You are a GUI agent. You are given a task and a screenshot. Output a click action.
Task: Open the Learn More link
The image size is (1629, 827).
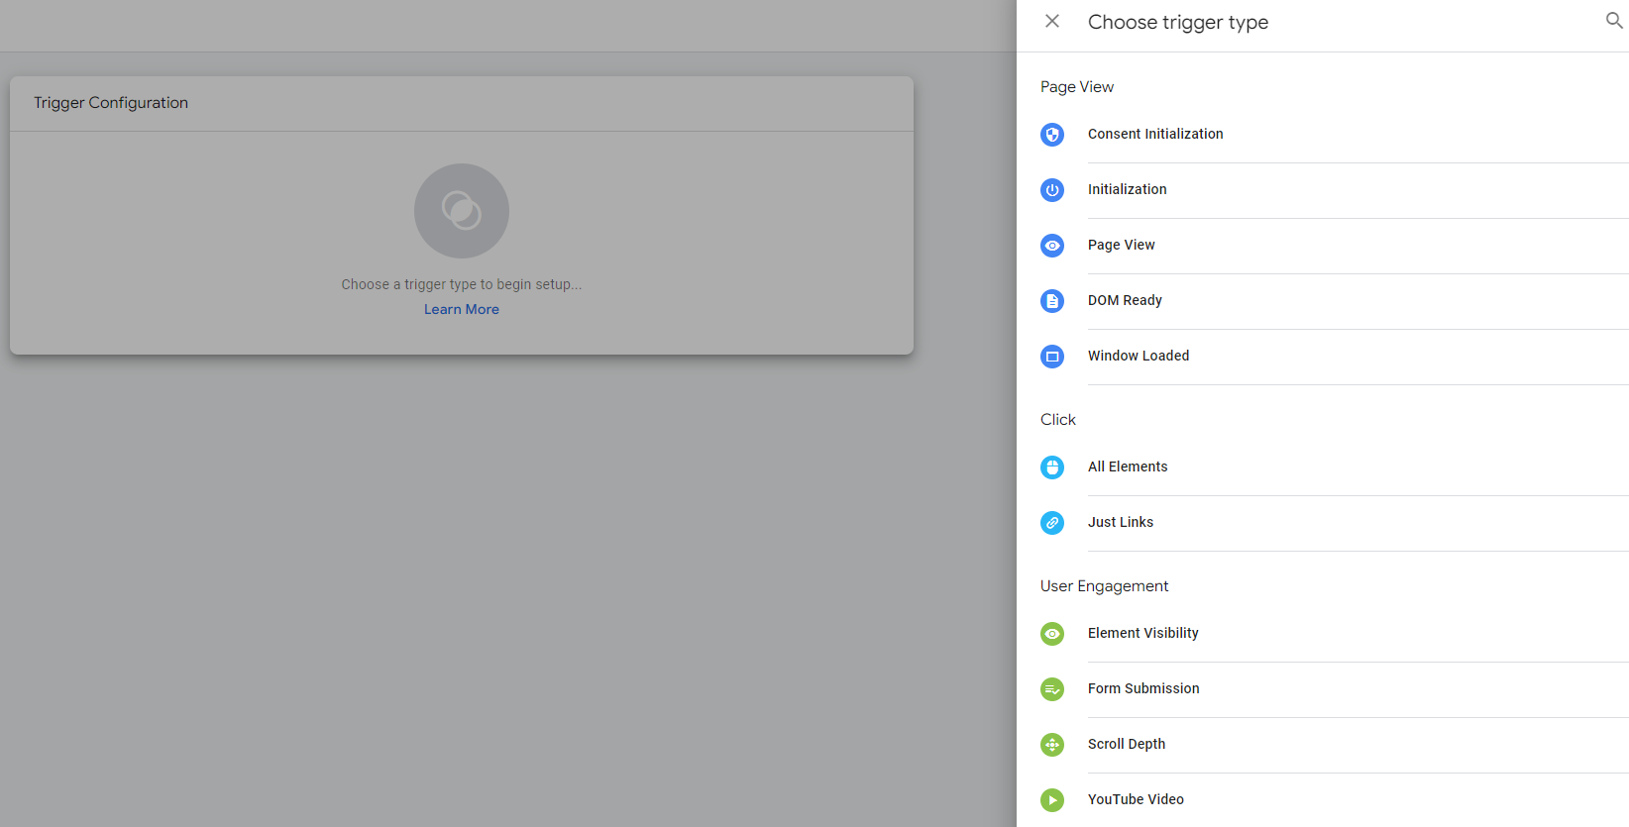click(x=462, y=309)
